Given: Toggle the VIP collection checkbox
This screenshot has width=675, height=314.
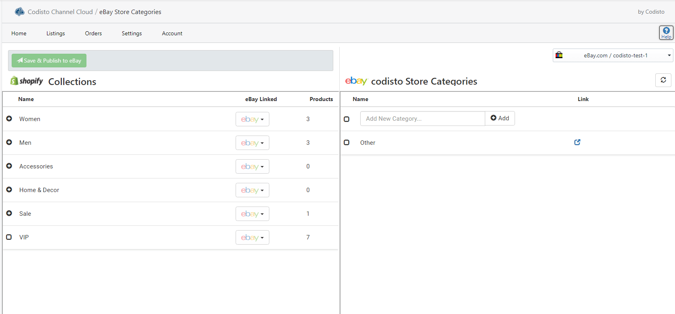Looking at the screenshot, I should click(9, 237).
